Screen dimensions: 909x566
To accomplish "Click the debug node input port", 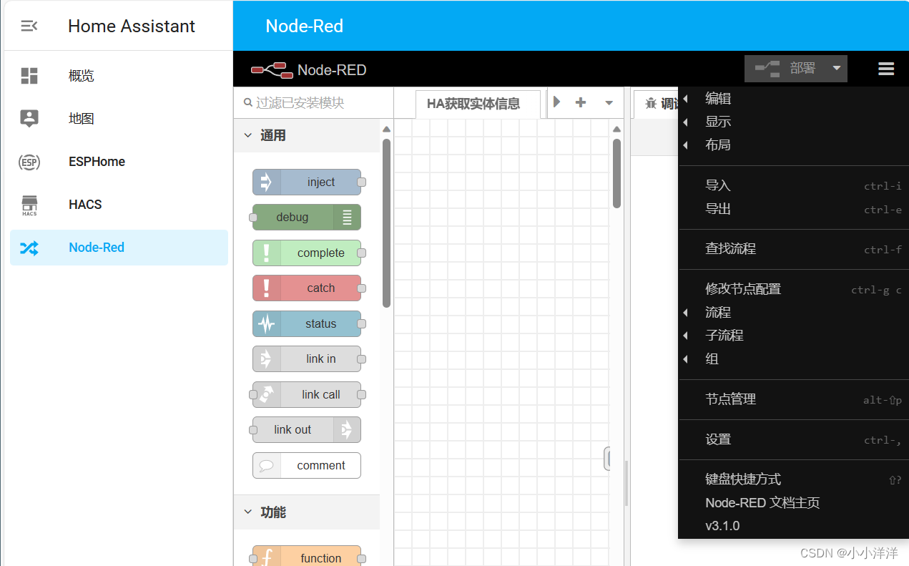I will coord(252,217).
